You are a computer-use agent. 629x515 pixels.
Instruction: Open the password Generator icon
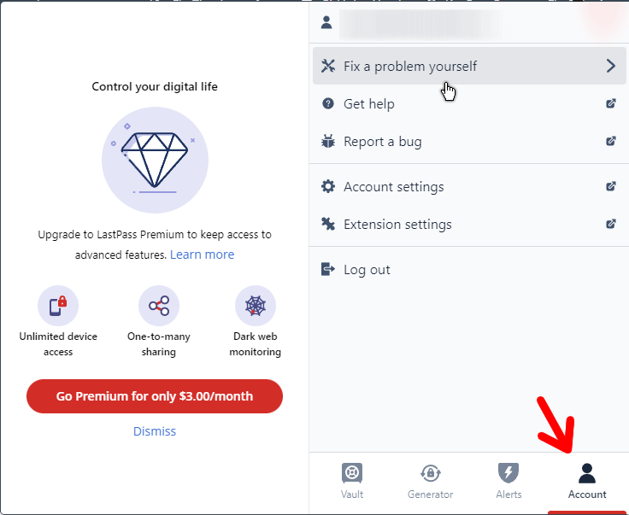click(x=430, y=473)
